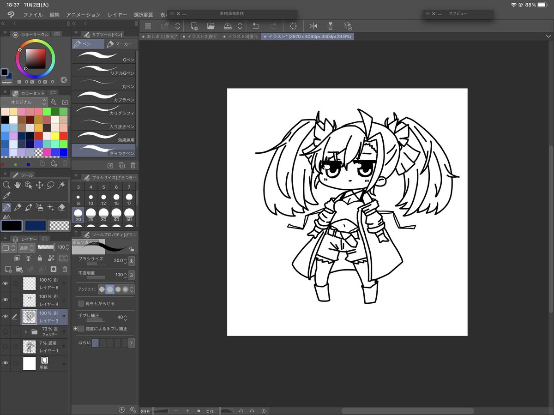
Task: Select the brush tool in tool palette
Action: [x=29, y=207]
